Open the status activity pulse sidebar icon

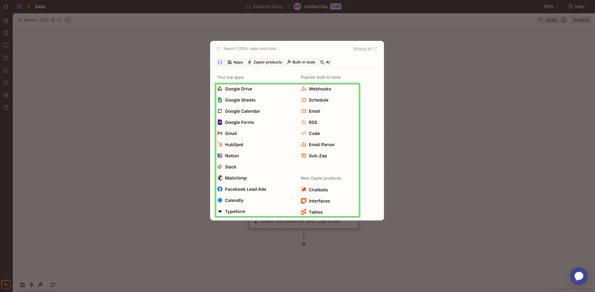6,83
